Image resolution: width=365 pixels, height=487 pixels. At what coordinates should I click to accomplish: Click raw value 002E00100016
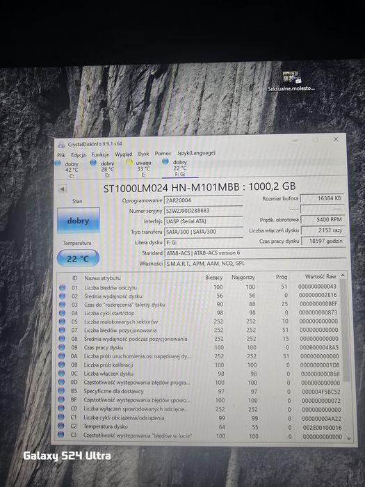tap(322, 428)
